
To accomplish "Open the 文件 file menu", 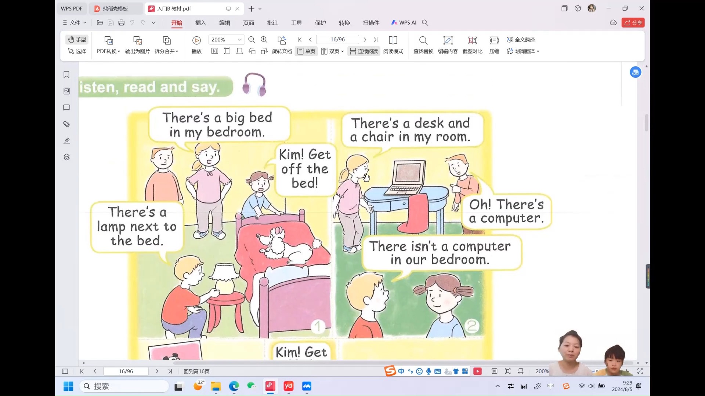I will pos(75,23).
